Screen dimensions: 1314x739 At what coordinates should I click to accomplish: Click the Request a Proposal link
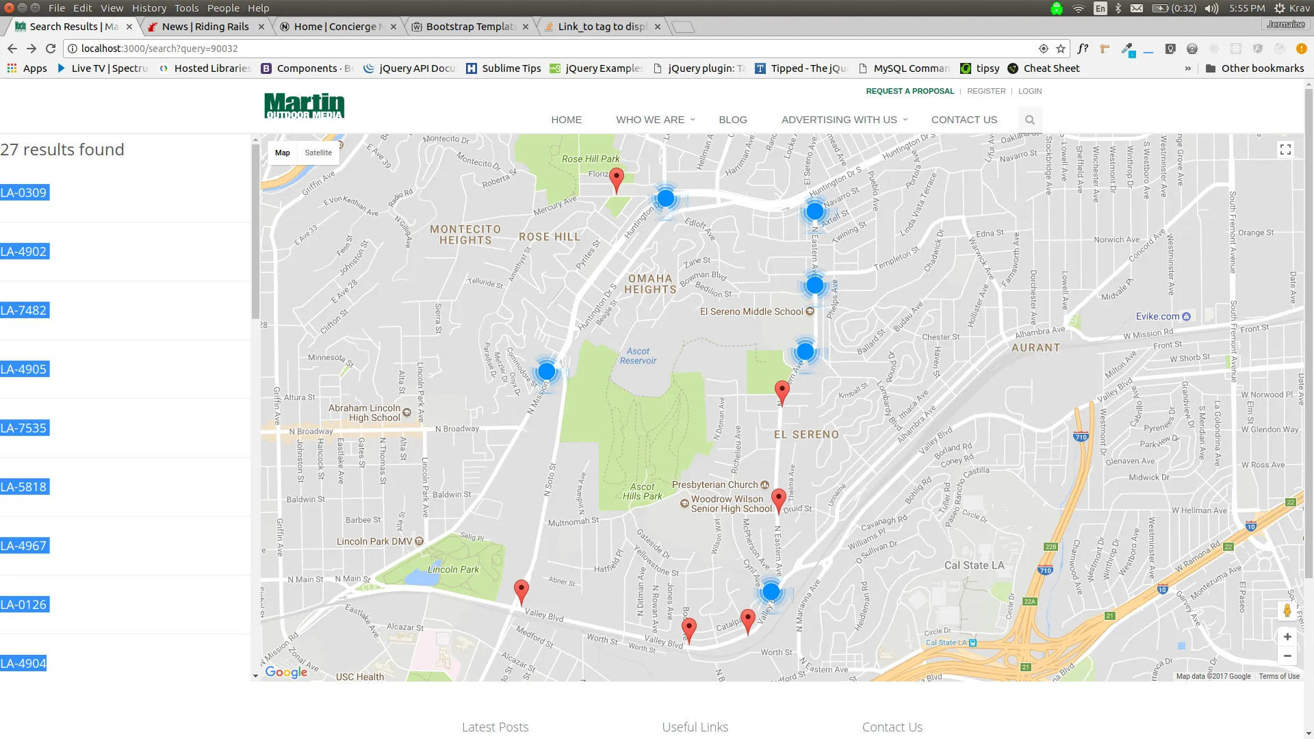click(x=910, y=91)
